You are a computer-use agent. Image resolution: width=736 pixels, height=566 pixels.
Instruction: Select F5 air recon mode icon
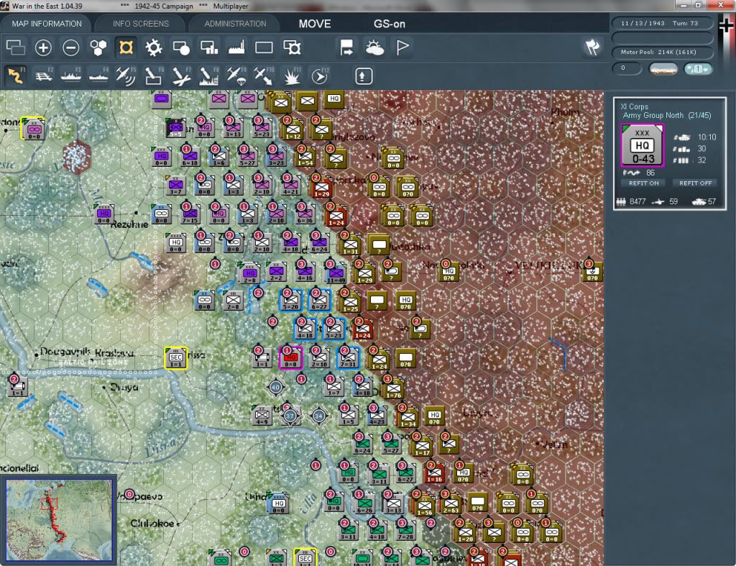pos(126,76)
